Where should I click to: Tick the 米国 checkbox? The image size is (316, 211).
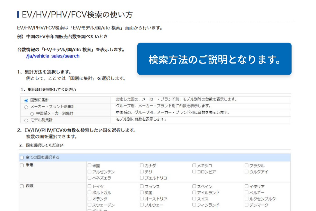(x=90, y=165)
